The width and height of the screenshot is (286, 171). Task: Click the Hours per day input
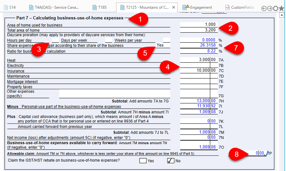point(55,40)
